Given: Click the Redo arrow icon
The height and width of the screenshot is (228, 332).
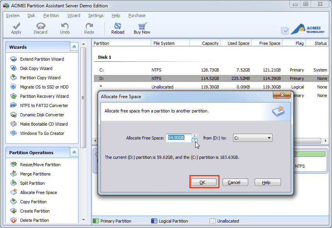Looking at the screenshot, I should click(89, 26).
